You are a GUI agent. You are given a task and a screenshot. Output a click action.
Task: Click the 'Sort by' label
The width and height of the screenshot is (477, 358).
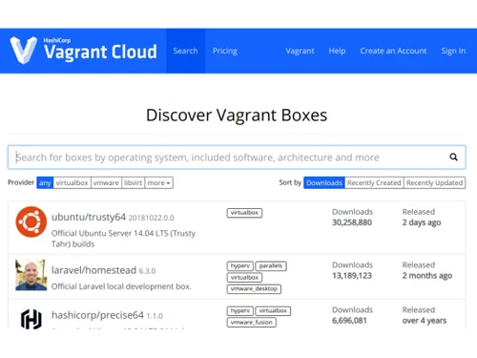coord(290,182)
